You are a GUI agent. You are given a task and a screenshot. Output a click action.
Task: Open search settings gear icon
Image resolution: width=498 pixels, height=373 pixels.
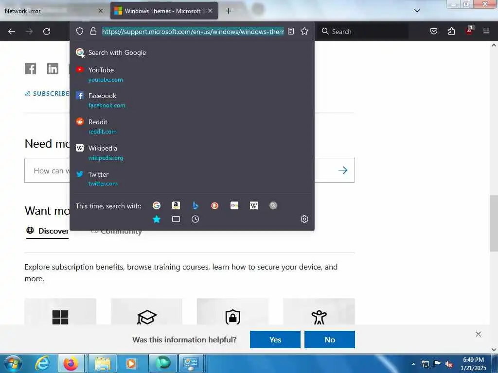[x=304, y=219]
